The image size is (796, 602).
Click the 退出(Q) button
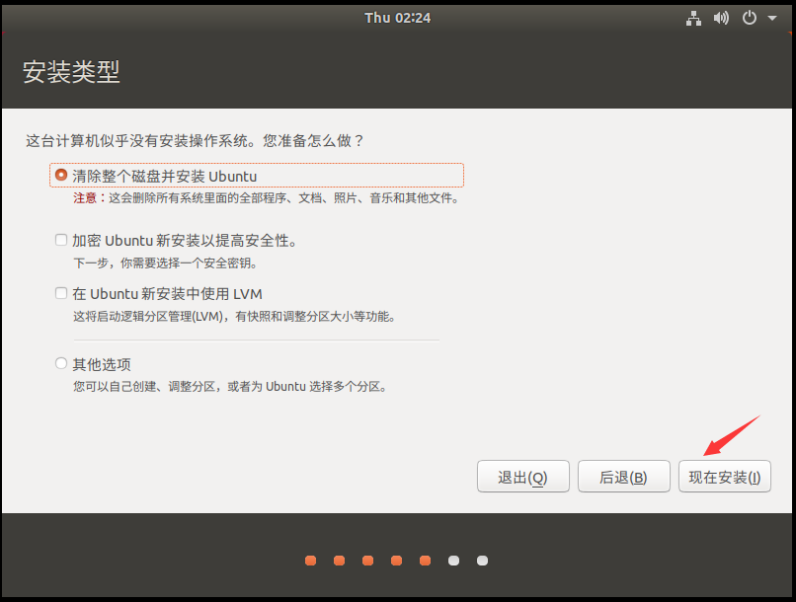click(x=522, y=477)
